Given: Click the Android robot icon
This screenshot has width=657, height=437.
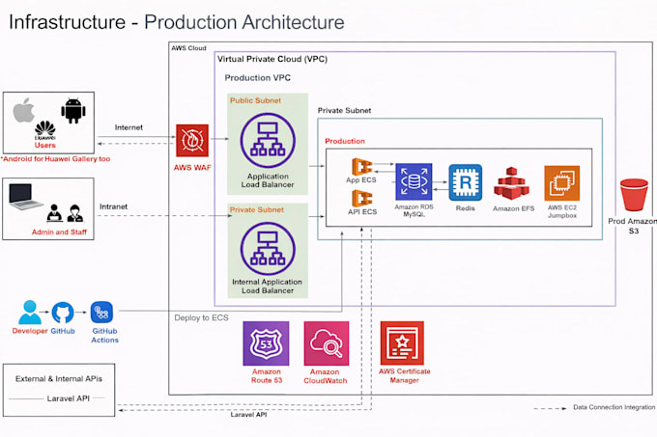Looking at the screenshot, I should (73, 111).
